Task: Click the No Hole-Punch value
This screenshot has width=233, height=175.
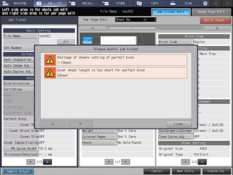Action: coord(129,143)
